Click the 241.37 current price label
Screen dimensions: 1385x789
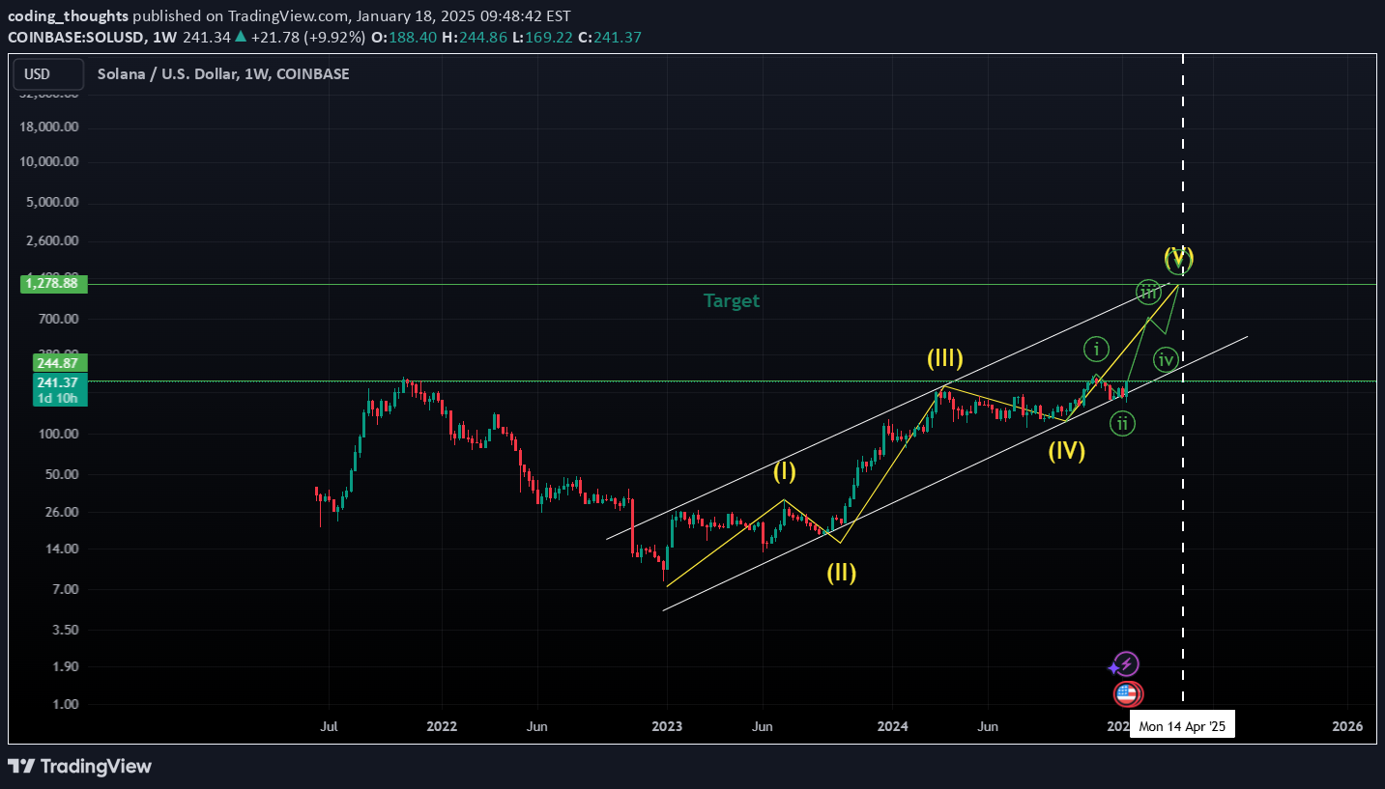[x=61, y=382]
